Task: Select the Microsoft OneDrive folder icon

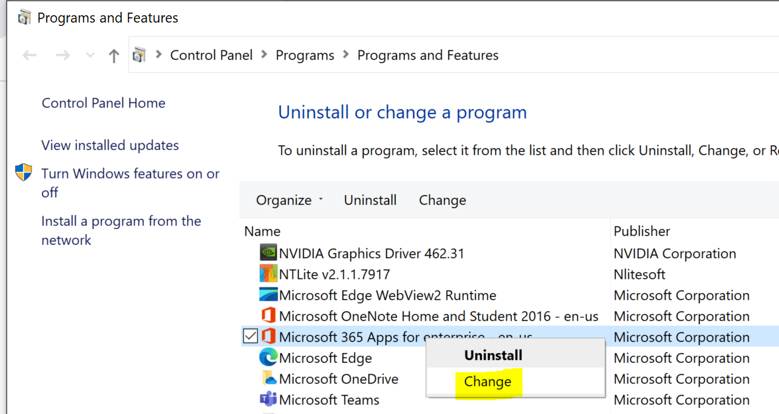Action: pyautogui.click(x=268, y=379)
